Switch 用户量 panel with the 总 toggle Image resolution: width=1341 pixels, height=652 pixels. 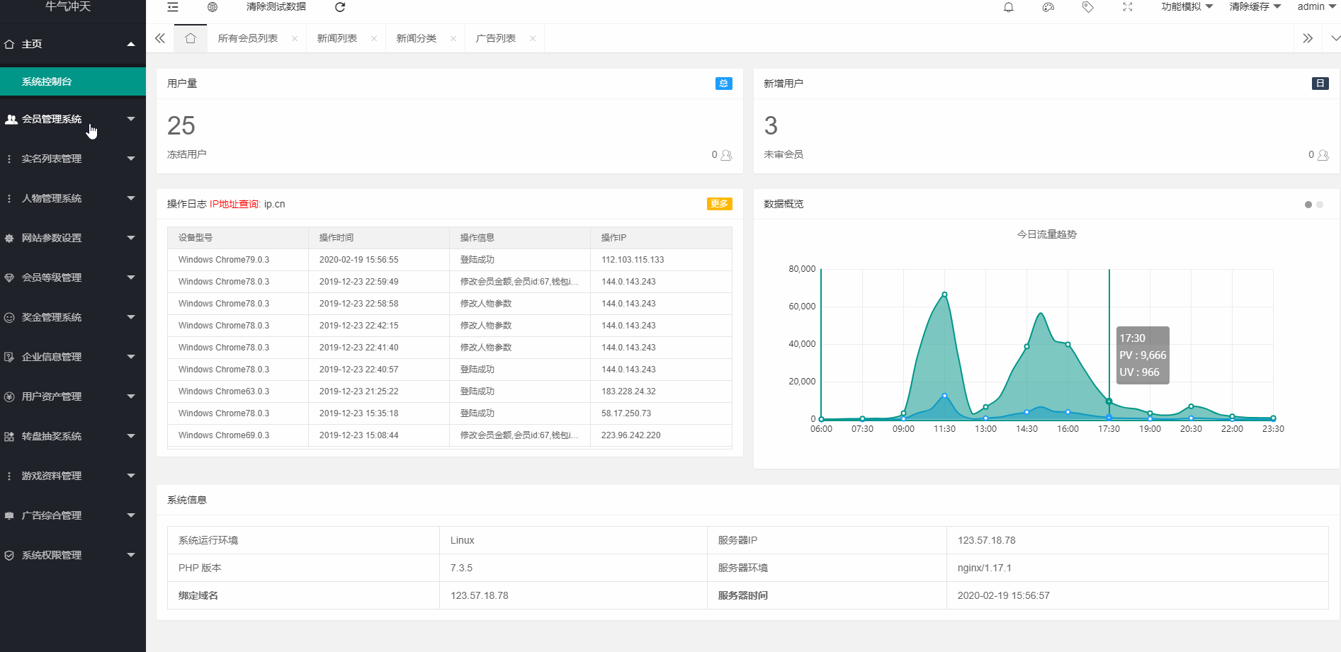tap(723, 84)
